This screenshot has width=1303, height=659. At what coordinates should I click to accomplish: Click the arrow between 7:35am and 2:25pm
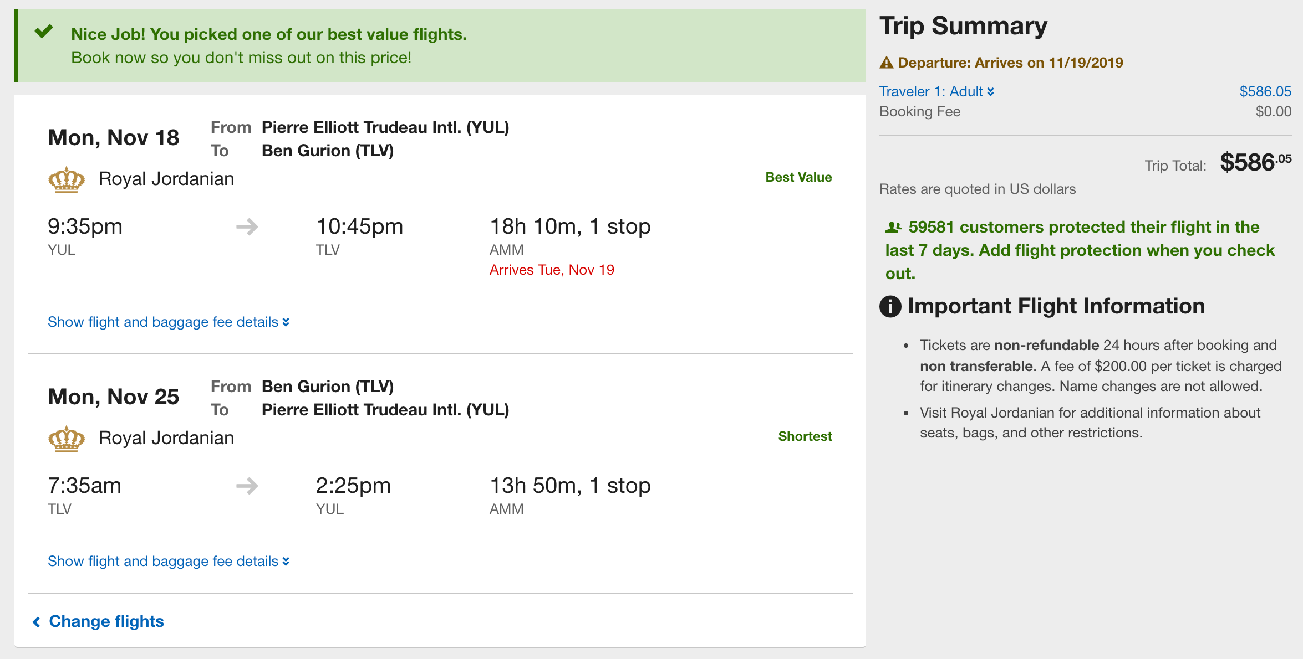click(247, 486)
